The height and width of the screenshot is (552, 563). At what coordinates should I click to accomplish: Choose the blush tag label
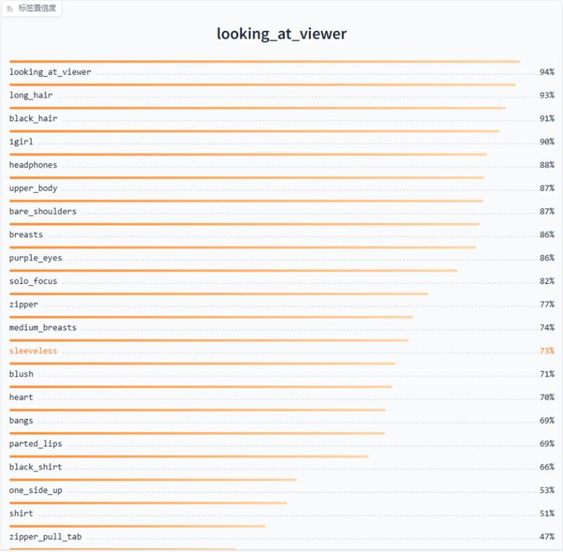coord(21,374)
